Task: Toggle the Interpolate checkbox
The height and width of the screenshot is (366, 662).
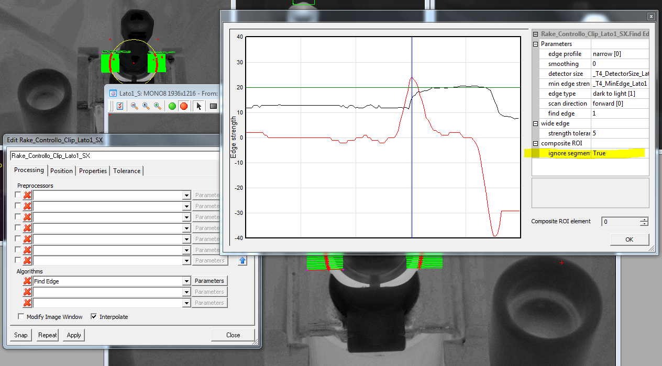Action: click(x=94, y=317)
